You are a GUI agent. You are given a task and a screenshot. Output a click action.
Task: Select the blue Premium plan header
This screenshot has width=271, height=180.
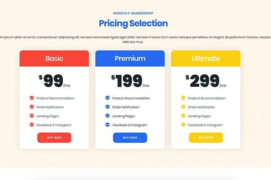[x=130, y=58]
